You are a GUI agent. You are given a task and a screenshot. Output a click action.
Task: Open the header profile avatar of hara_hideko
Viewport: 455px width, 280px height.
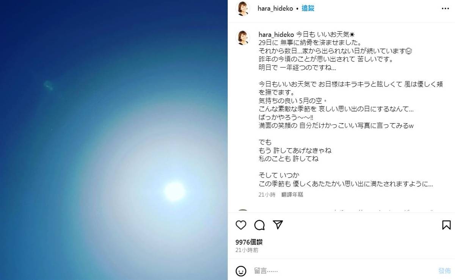pyautogui.click(x=243, y=8)
